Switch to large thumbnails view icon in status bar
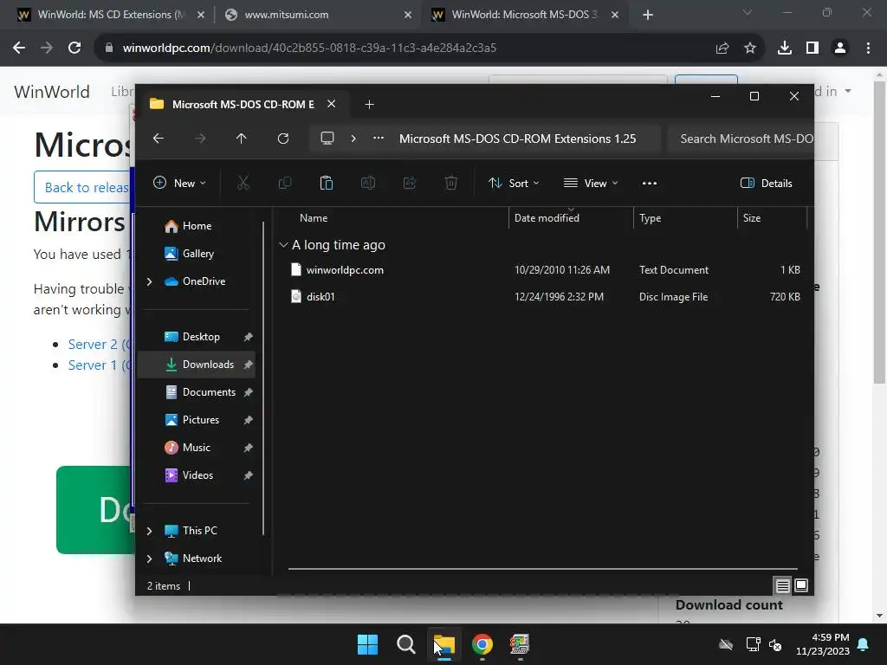Viewport: 887px width, 665px height. [x=801, y=586]
